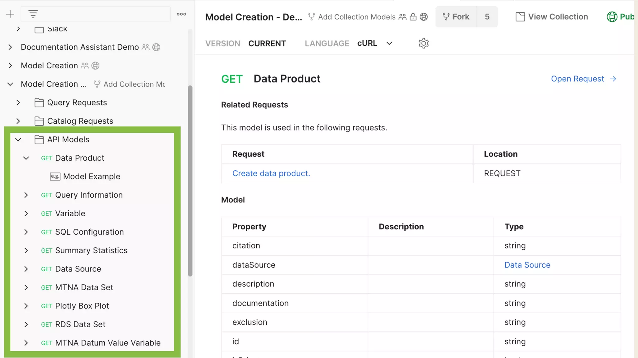Click the documentation settings gear icon
The width and height of the screenshot is (638, 358).
point(423,43)
